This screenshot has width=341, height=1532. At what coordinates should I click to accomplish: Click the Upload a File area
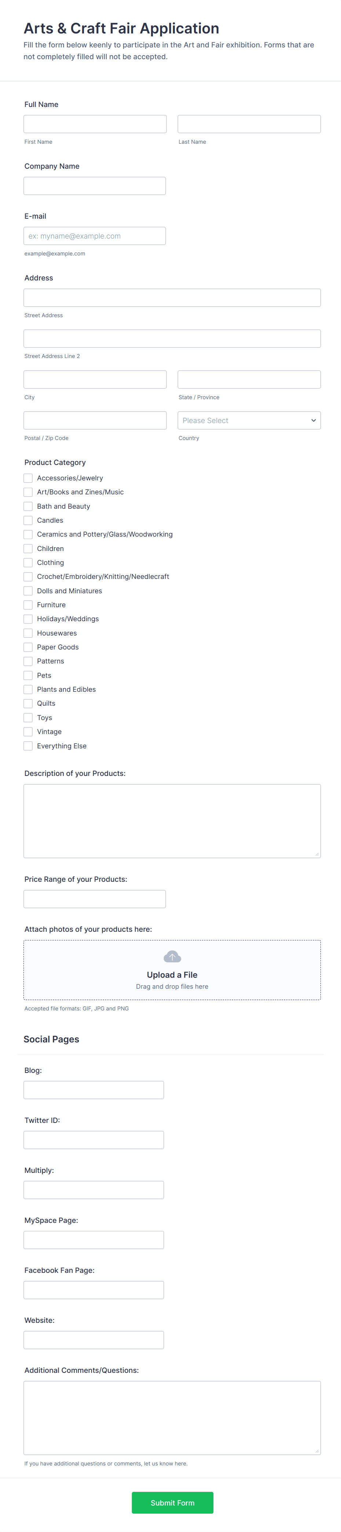(172, 974)
